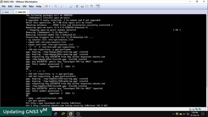Click 'dpkg --add-architecture i386' console line

click(44, 98)
